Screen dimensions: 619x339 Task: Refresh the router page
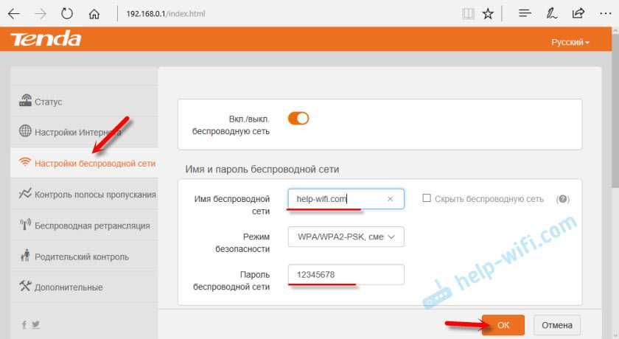[67, 13]
